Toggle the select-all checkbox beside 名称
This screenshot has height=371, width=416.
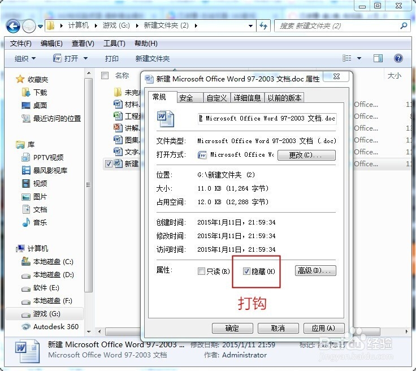tap(105, 76)
